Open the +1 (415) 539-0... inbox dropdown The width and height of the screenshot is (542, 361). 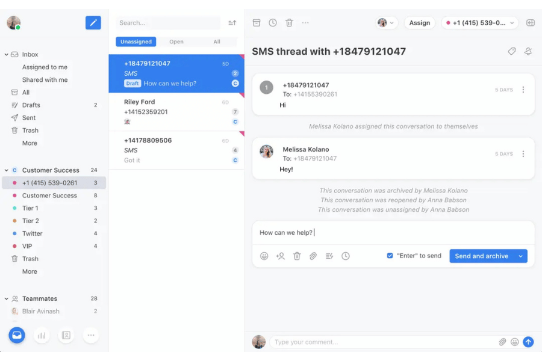[x=480, y=23]
